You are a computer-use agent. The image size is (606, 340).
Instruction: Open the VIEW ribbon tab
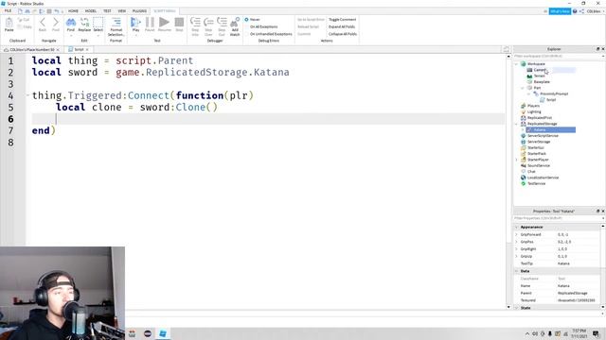pos(122,10)
